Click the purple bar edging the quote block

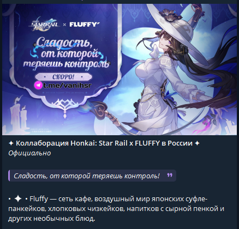click(9, 176)
